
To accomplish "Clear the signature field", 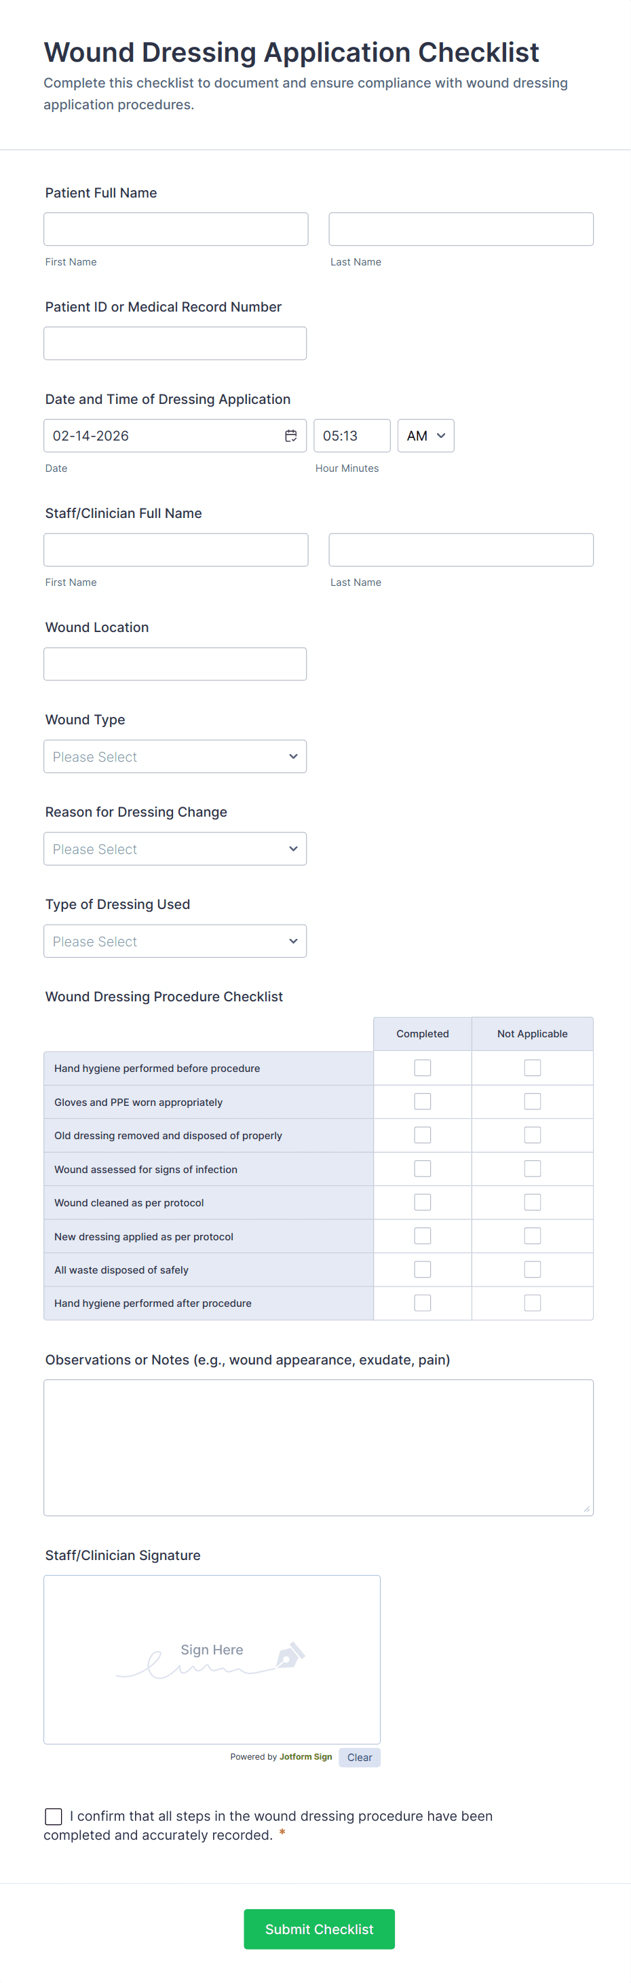I will pos(360,1758).
